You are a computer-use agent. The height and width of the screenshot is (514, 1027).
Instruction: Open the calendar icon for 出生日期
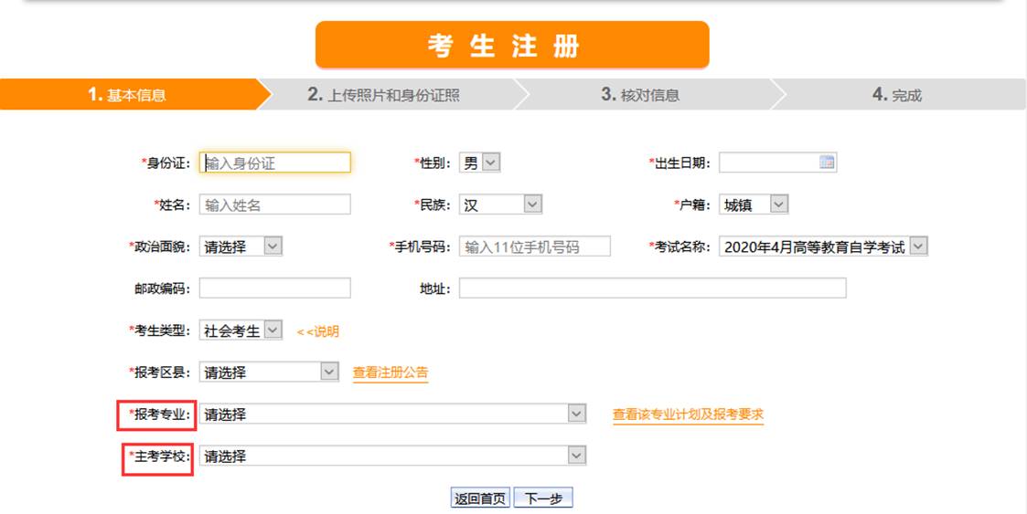[827, 163]
